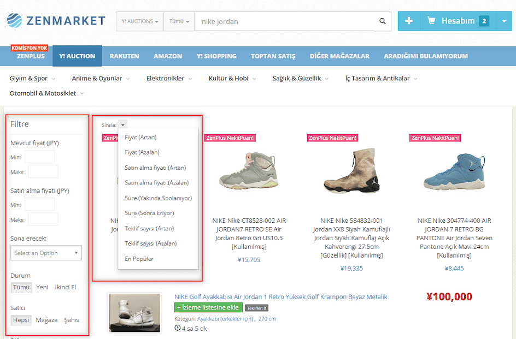This screenshot has width=516, height=339.
Task: Focus the nike jordan search field
Action: coord(285,21)
